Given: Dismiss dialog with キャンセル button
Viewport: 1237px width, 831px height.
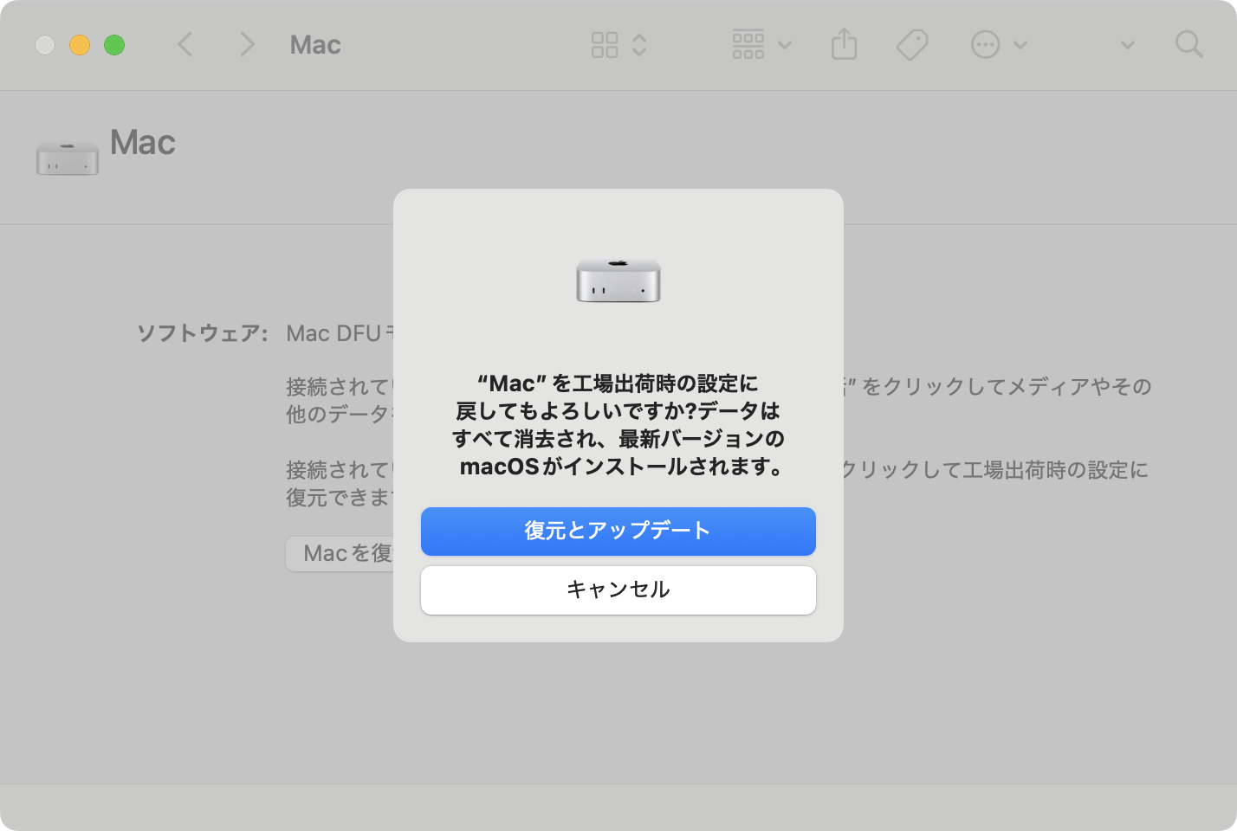Looking at the screenshot, I should coord(618,590).
